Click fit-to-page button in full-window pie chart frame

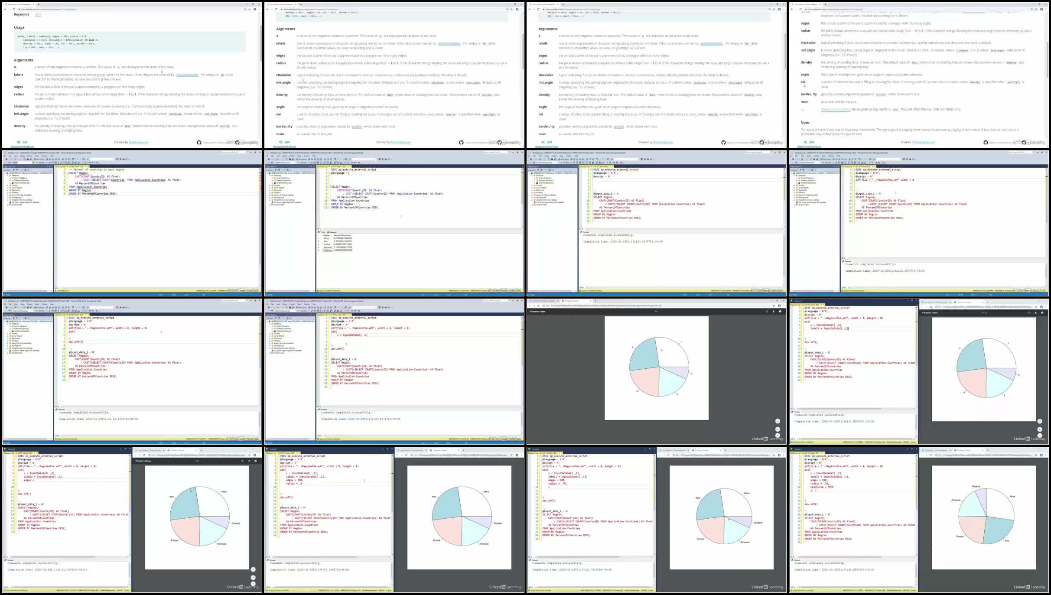(x=778, y=421)
